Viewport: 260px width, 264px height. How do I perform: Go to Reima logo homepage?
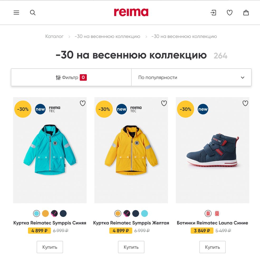point(131,12)
